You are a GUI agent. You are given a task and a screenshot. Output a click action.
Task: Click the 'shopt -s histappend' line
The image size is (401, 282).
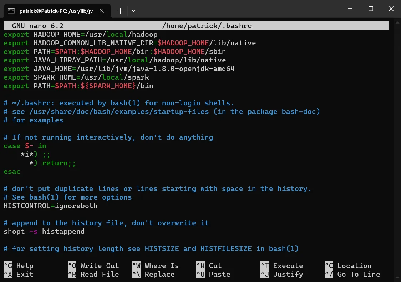[44, 232]
